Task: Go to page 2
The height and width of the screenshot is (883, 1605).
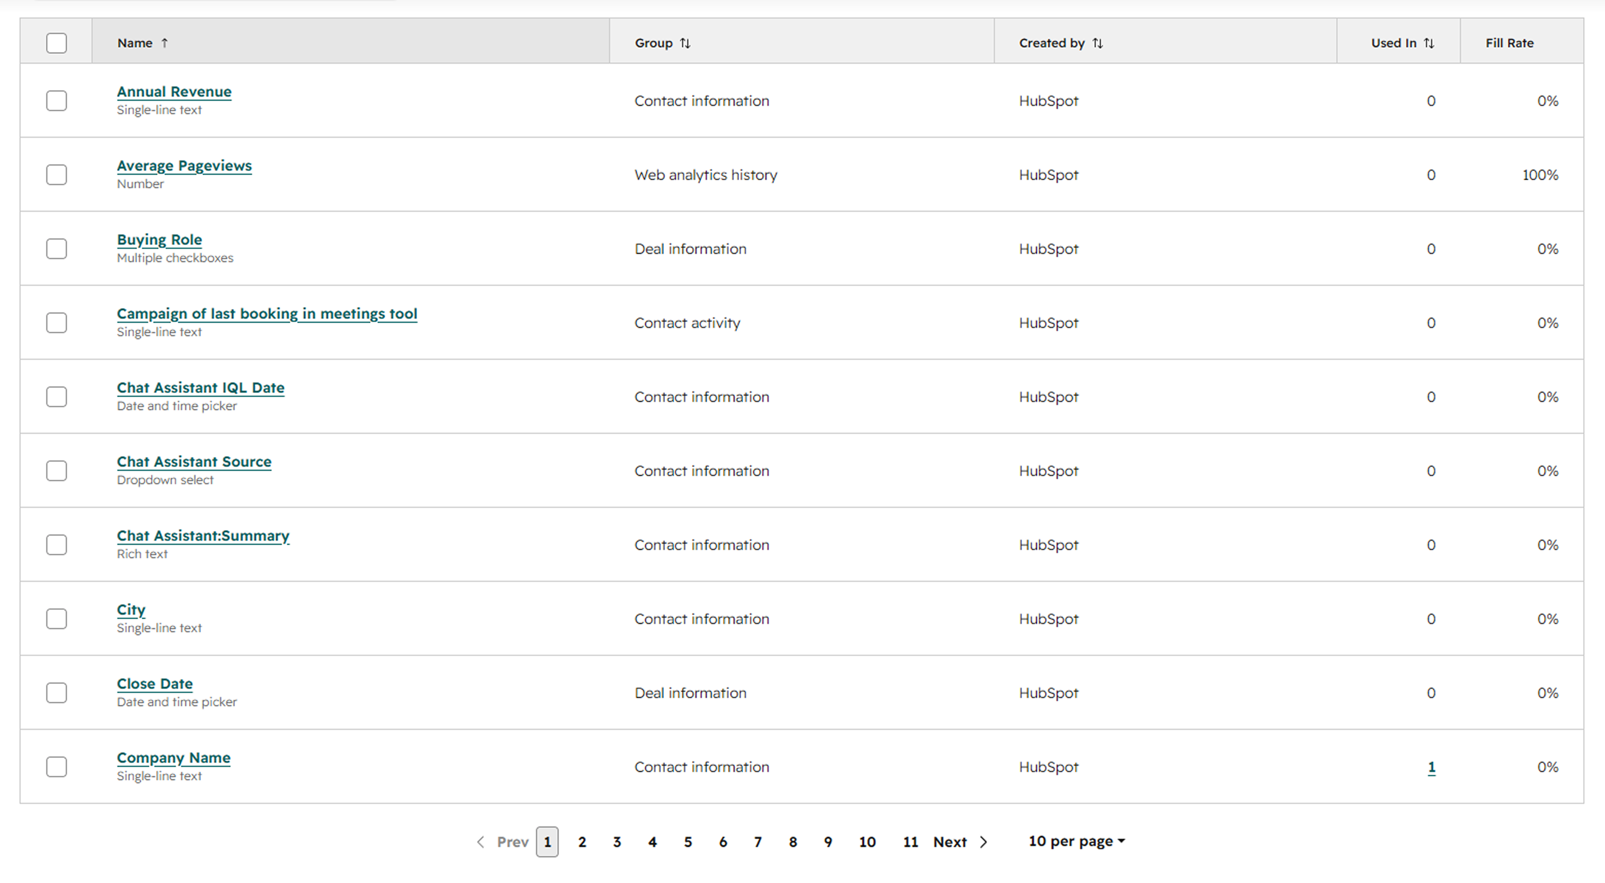Action: [x=582, y=842]
